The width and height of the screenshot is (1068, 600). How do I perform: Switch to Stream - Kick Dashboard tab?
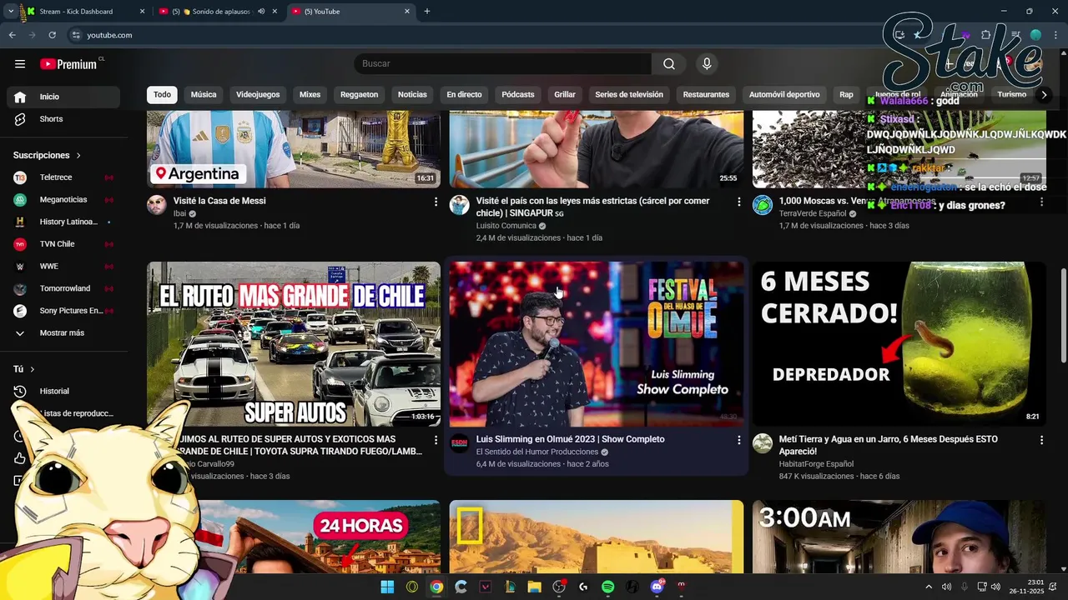coord(83,12)
